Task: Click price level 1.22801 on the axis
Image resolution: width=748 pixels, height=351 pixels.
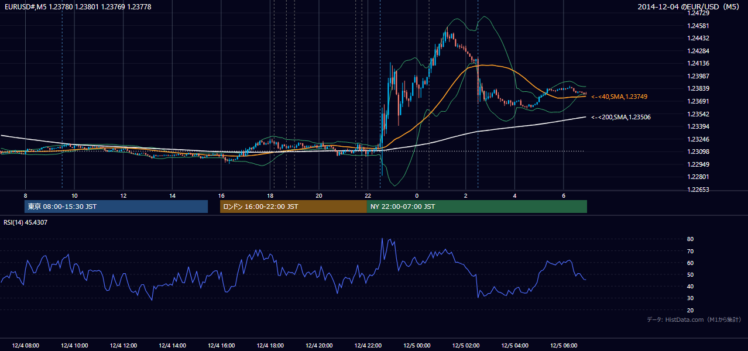Action: [699, 177]
